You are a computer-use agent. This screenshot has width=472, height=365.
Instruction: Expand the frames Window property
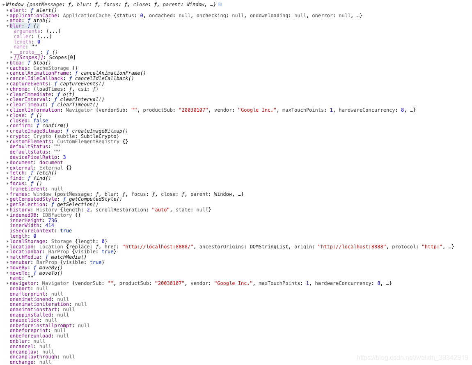(x=7, y=194)
